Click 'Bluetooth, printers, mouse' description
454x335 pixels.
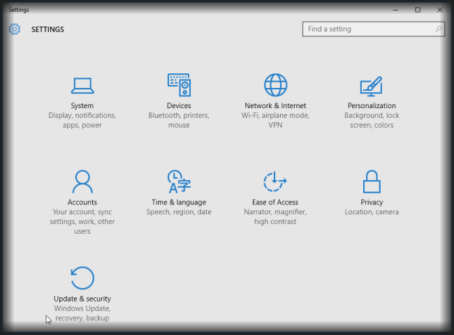point(179,120)
